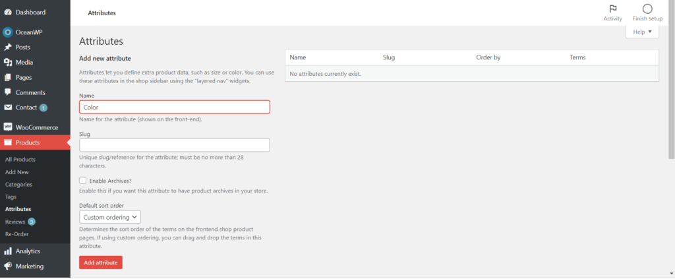Open OceanWP via its circle icon
This screenshot has width=675, height=279.
tap(8, 32)
